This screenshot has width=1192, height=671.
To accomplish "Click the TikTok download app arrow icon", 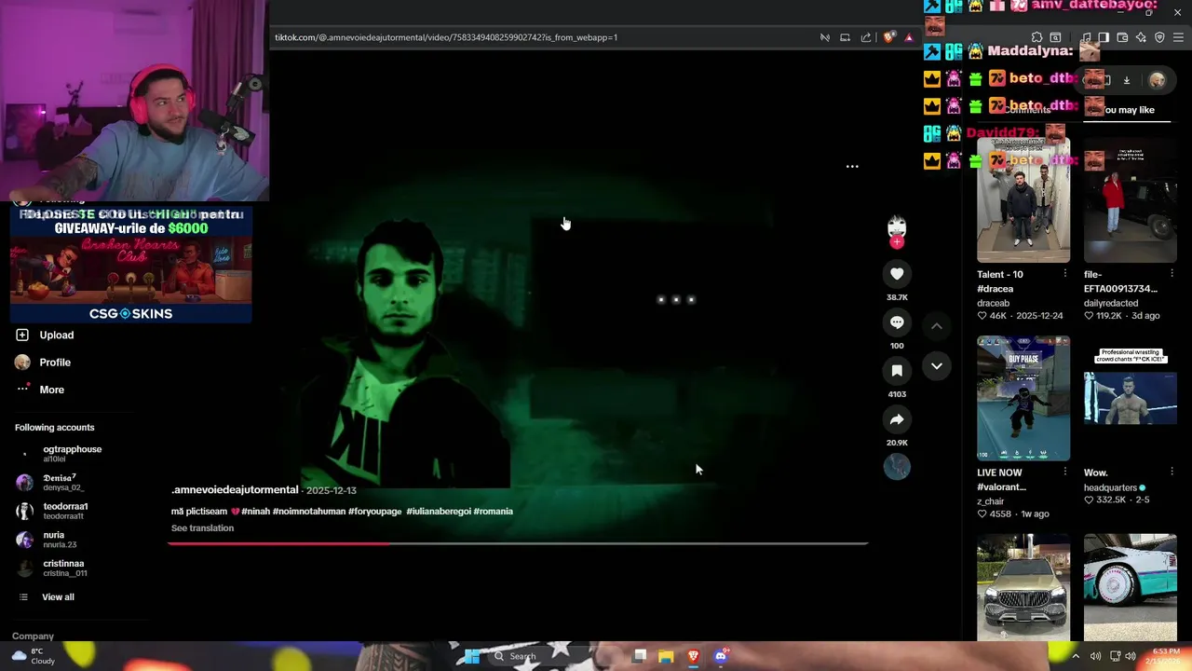I will point(1126,81).
